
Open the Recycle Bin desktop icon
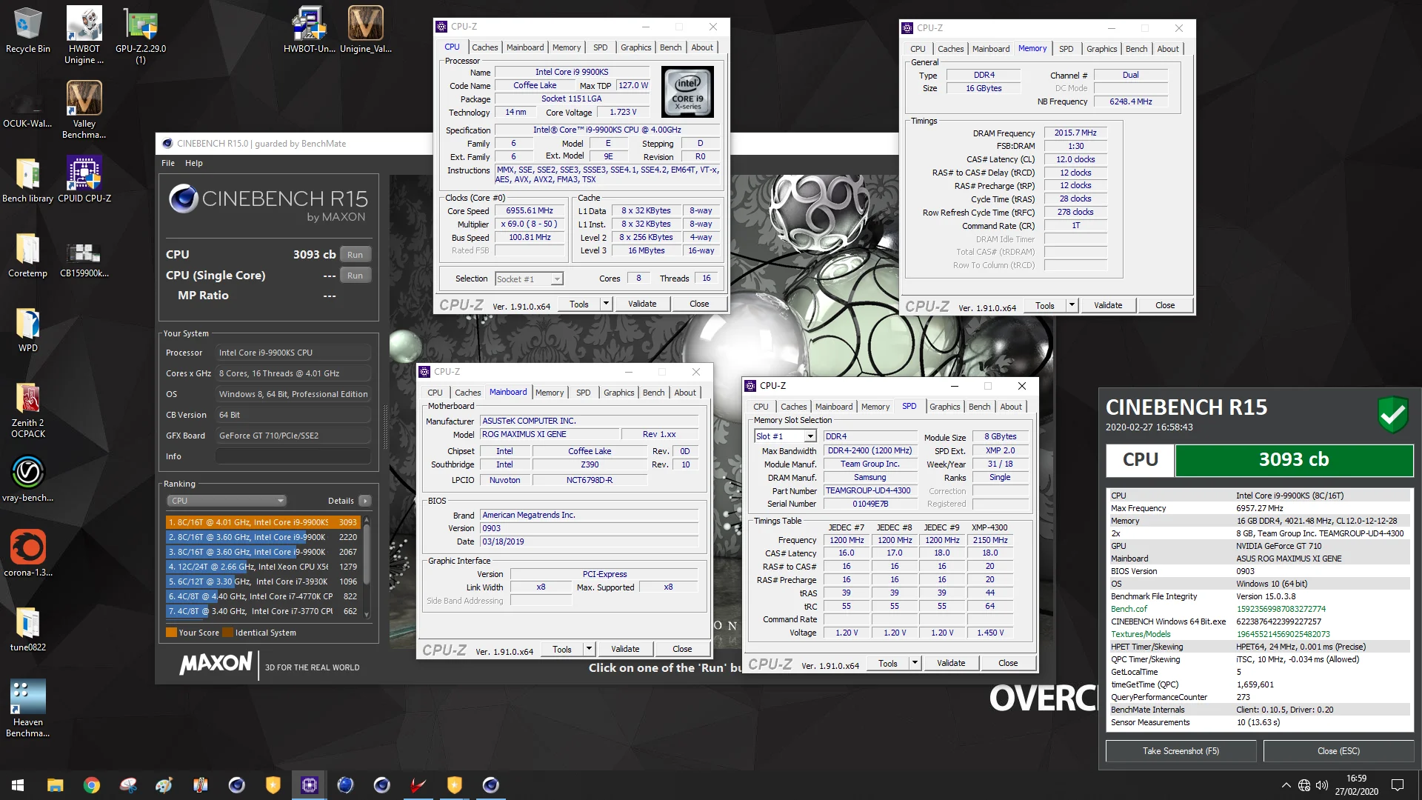(28, 31)
